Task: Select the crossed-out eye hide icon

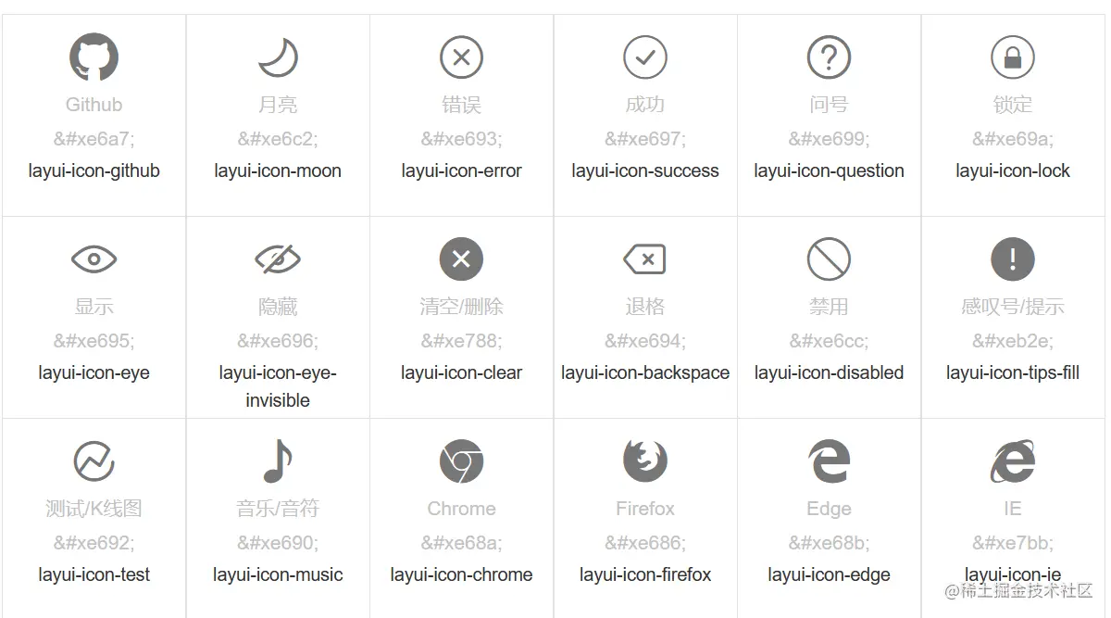Action: [x=278, y=259]
